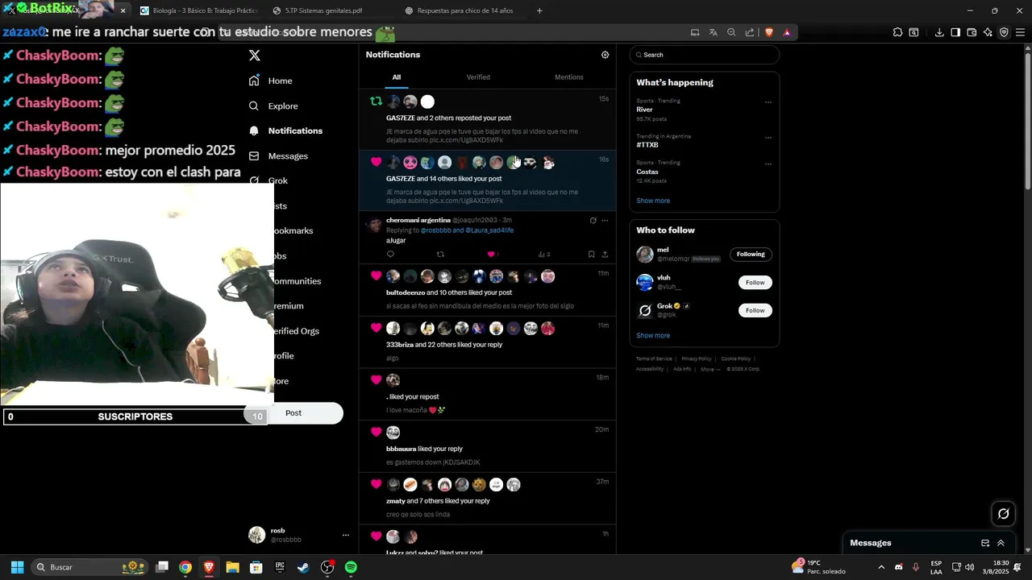This screenshot has height=580, width=1032.
Task: Open notification settings gear
Action: pos(605,55)
